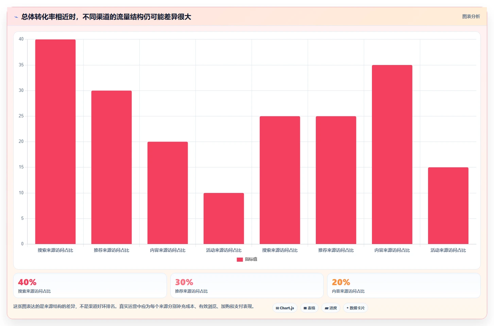The image size is (494, 326).
Task: Click the 活动来源访问占比 bar with value 10
Action: click(x=224, y=218)
